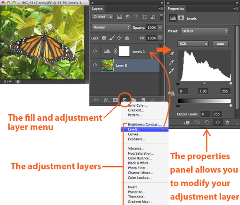Toggle layer filtering switch on
The width and height of the screenshot is (240, 205).
point(161,17)
